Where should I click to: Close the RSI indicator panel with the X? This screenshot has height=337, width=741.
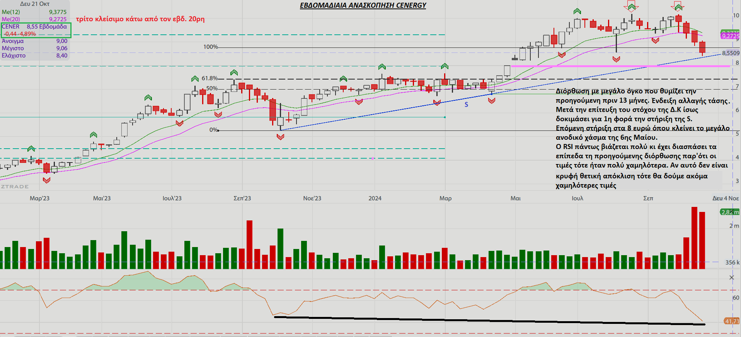[x=731, y=278]
